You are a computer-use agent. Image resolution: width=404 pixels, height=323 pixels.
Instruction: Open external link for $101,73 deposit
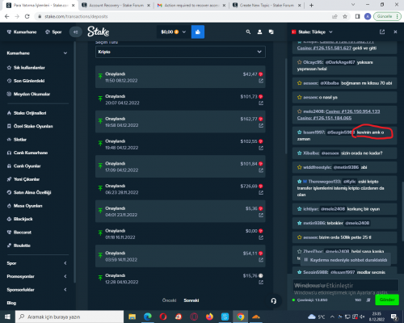261,103
